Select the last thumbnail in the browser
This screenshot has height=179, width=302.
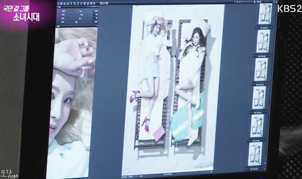[255, 154]
